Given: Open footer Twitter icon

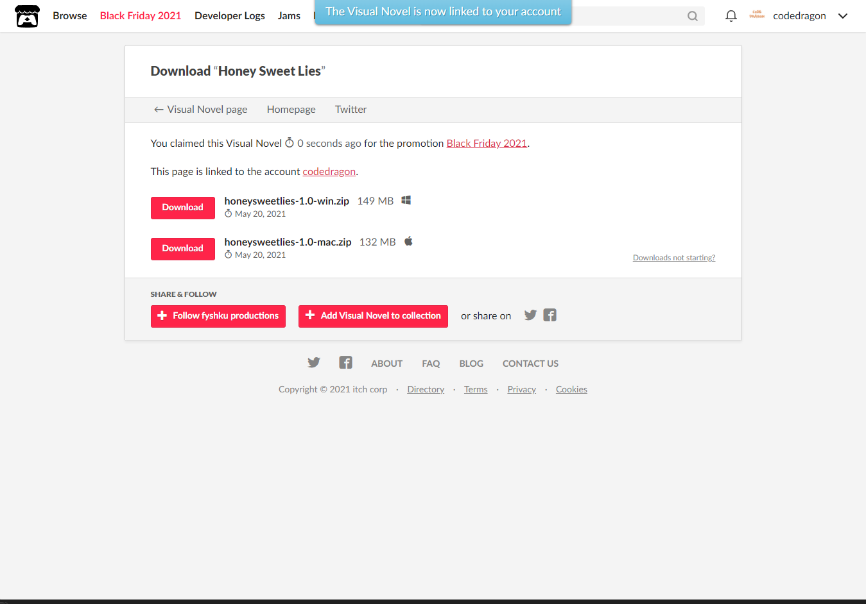Looking at the screenshot, I should 314,363.
